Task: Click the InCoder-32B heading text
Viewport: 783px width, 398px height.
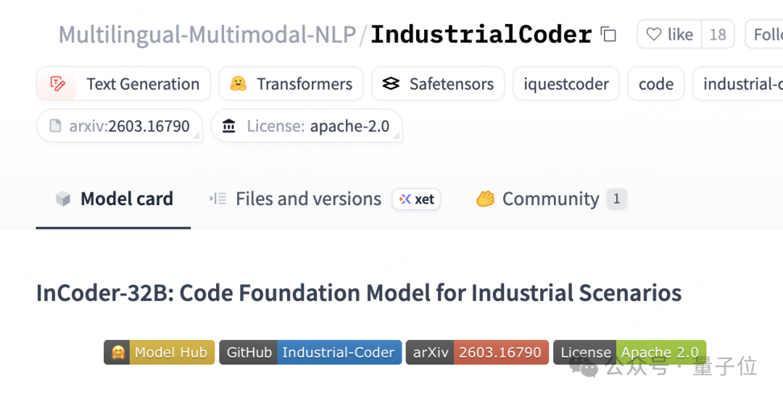Action: (359, 293)
